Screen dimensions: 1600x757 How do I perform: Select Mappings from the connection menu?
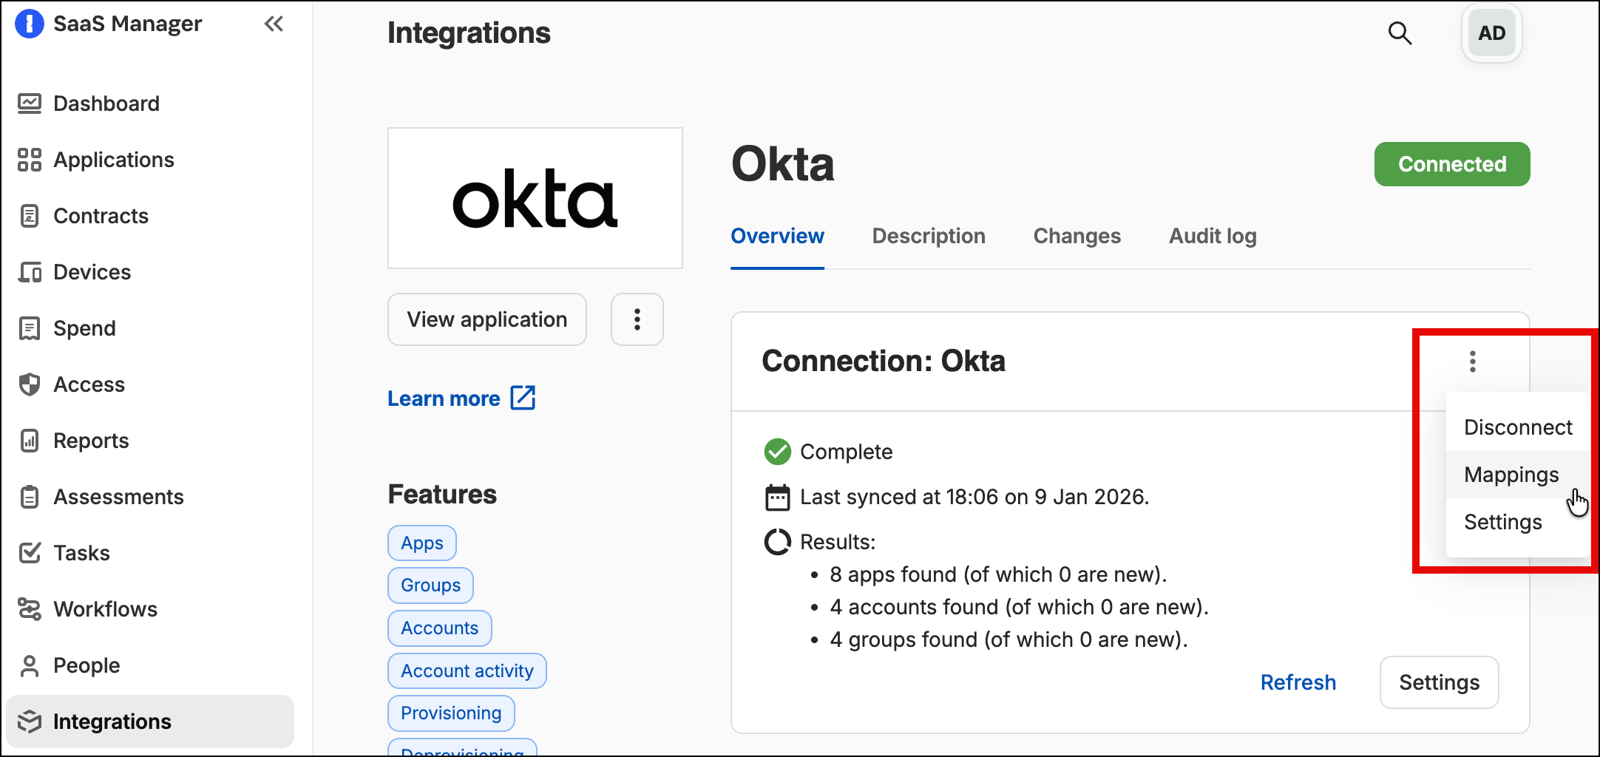pos(1518,475)
